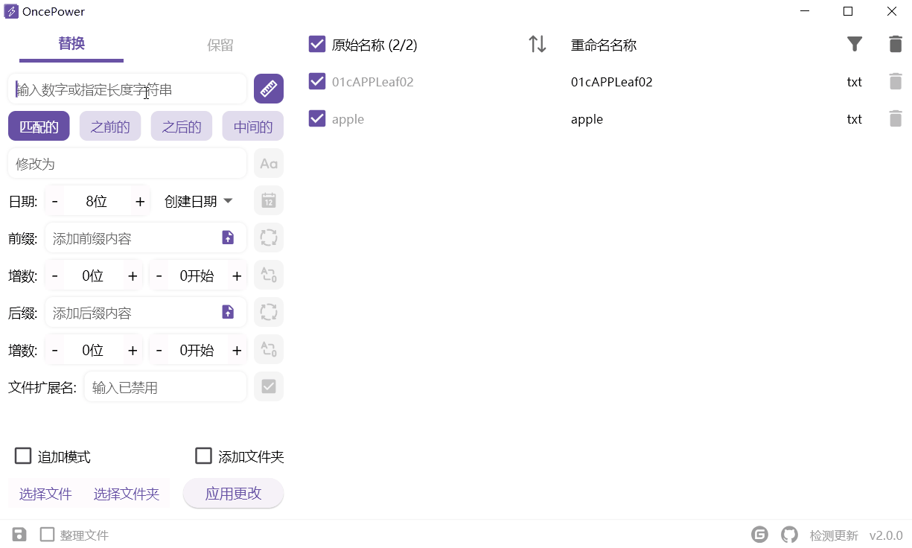Image resolution: width=912 pixels, height=548 pixels.
Task: Switch to the 保留 tab
Action: [x=220, y=44]
